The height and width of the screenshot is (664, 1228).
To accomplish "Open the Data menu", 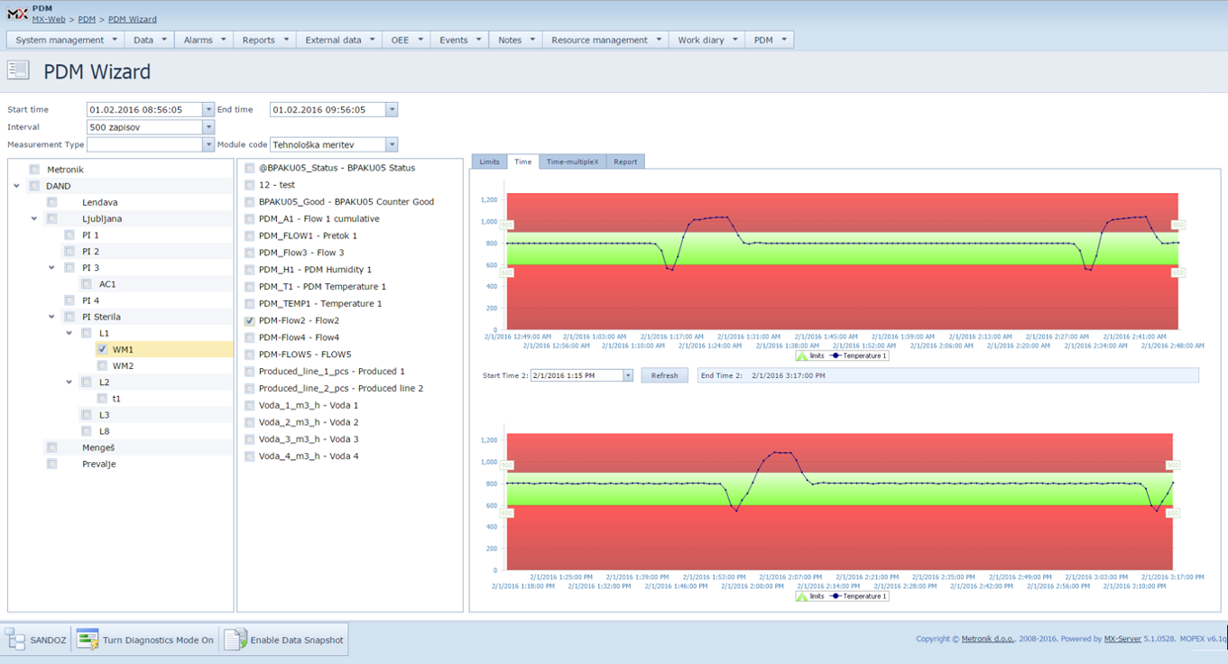I will coord(151,40).
